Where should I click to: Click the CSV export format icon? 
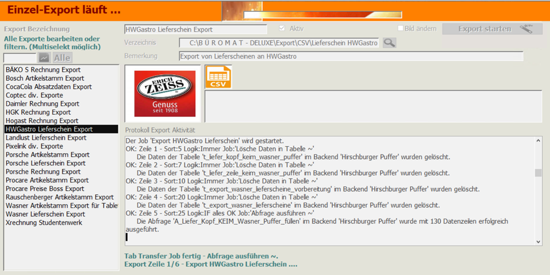point(218,77)
